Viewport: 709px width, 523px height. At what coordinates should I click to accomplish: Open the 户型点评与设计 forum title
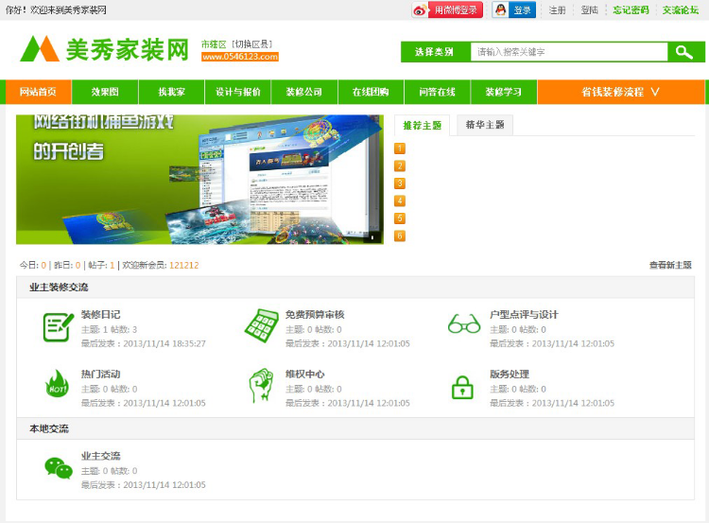pos(524,314)
